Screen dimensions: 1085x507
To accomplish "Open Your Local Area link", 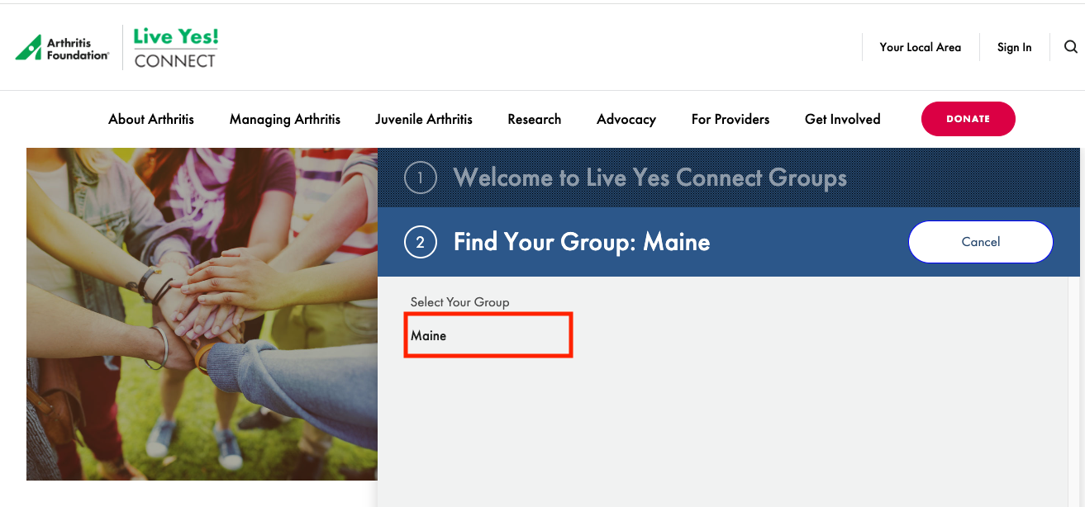I will [x=920, y=47].
